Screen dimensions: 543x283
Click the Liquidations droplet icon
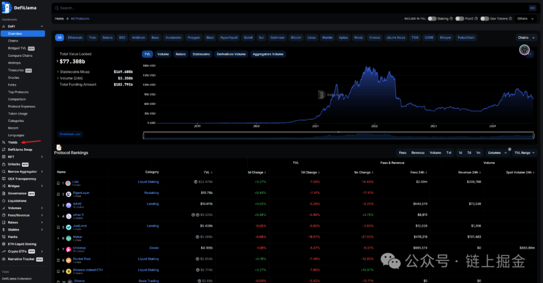(x=4, y=201)
